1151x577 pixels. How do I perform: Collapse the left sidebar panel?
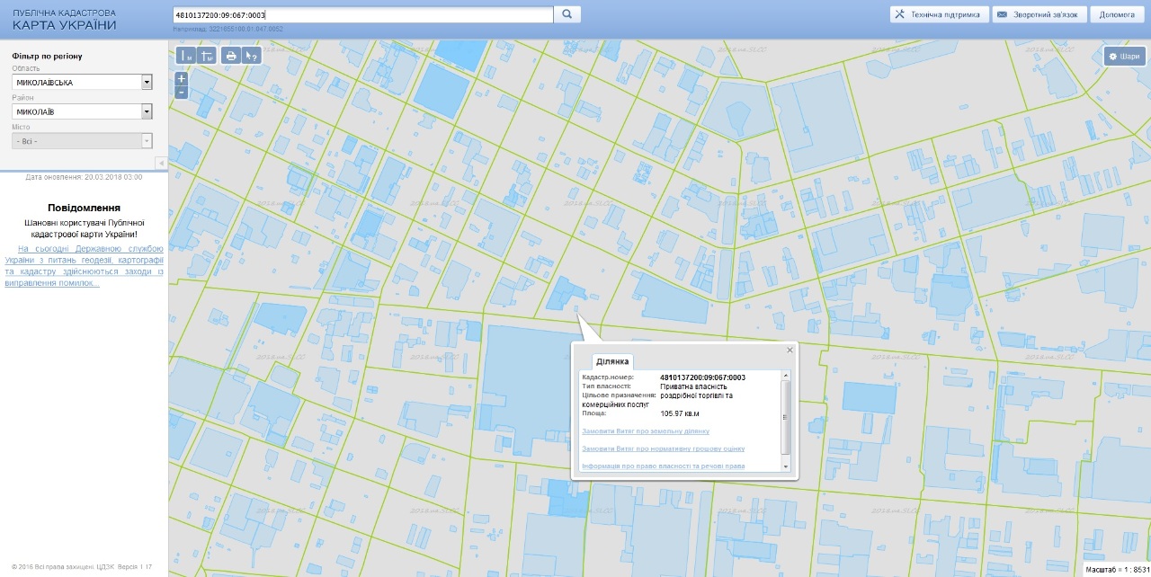[160, 163]
